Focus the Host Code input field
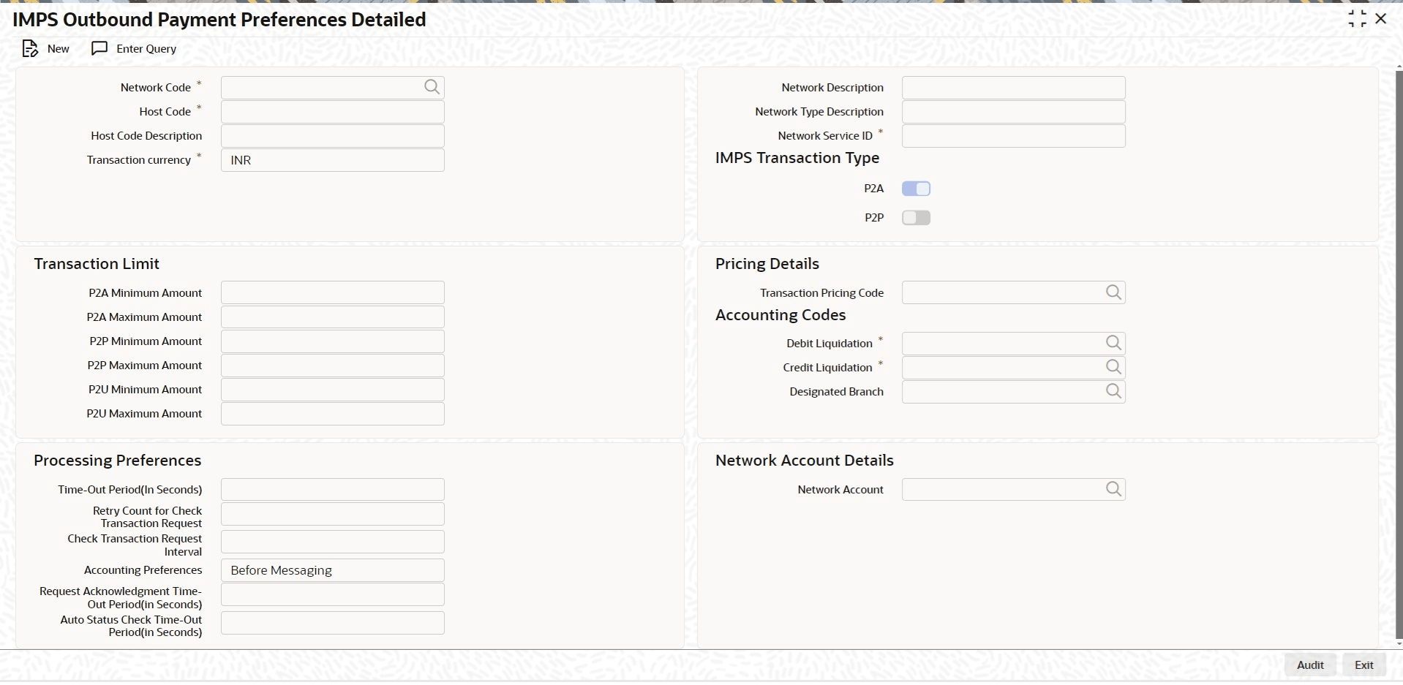1403x685 pixels. 333,112
